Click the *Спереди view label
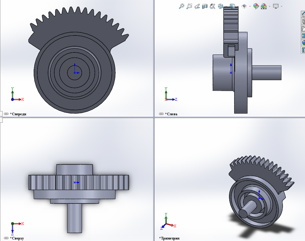305x241 pixels. coord(18,114)
